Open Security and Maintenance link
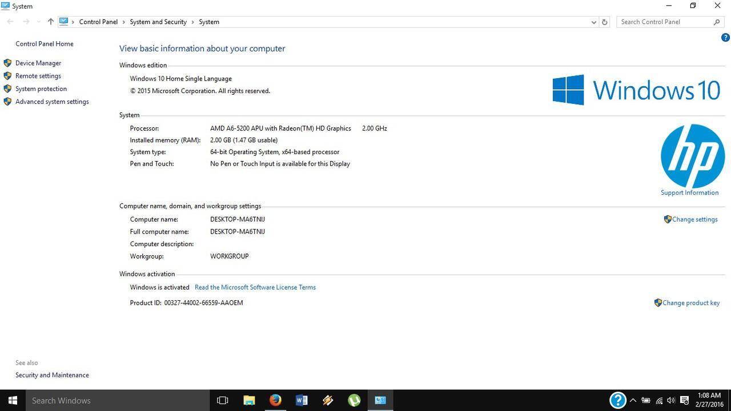 [x=52, y=375]
